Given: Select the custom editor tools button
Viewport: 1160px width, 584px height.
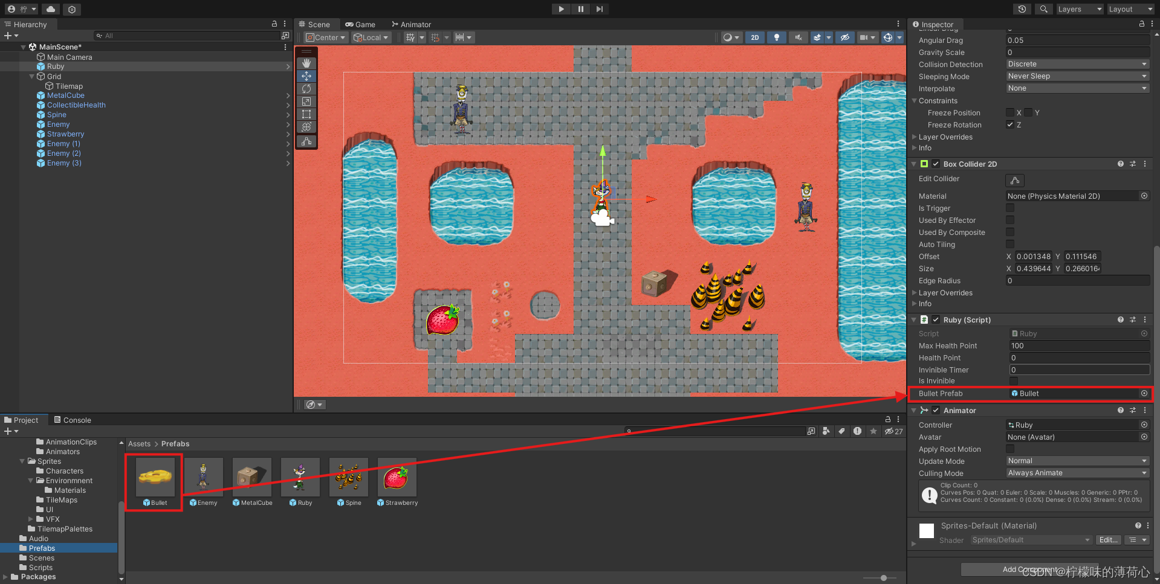Looking at the screenshot, I should point(306,141).
